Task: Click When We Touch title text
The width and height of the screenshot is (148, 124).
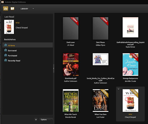Action: click(71, 114)
